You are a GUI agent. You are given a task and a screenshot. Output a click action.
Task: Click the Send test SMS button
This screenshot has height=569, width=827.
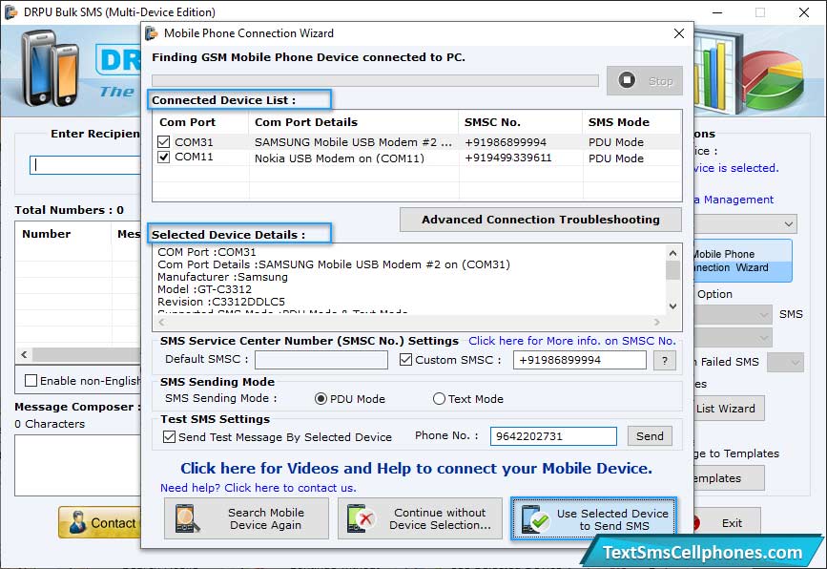650,436
